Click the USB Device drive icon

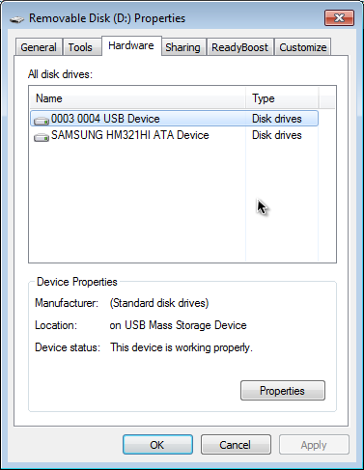[x=42, y=121]
